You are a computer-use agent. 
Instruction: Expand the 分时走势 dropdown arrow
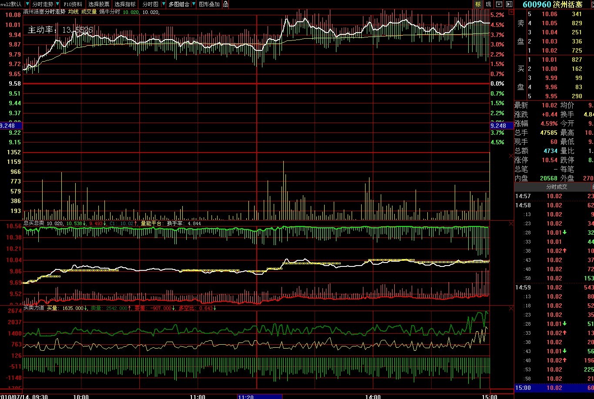pyautogui.click(x=57, y=4)
